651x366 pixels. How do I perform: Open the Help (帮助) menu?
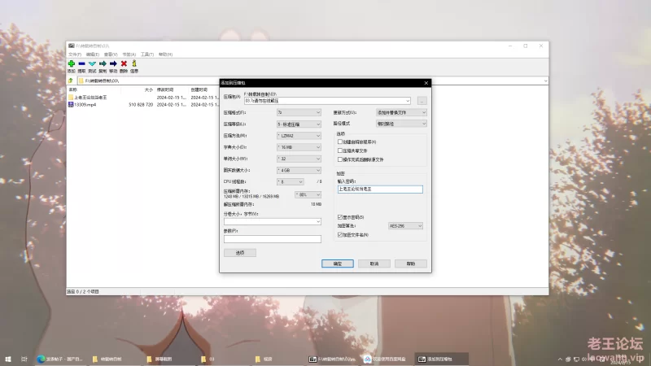pos(165,54)
